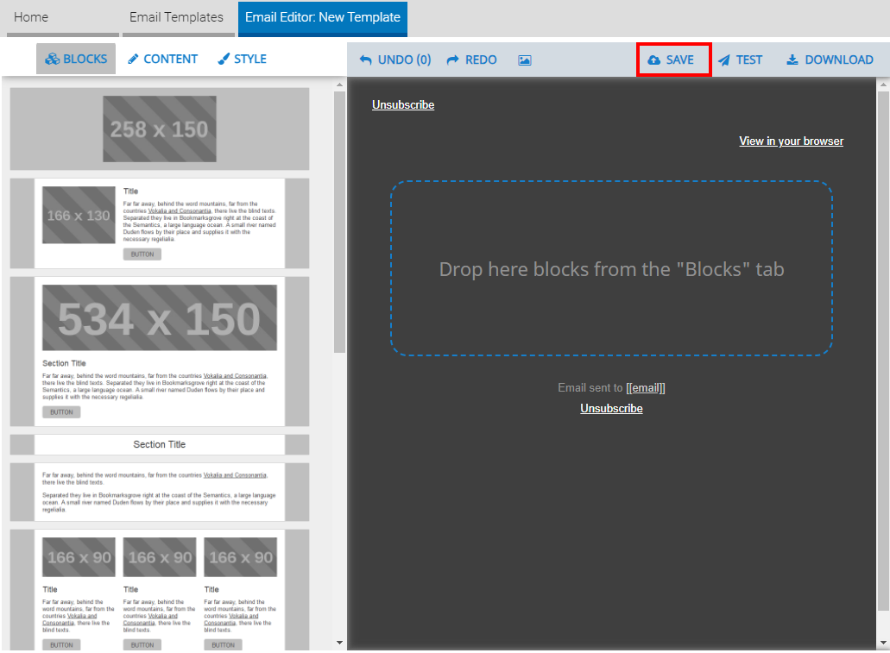The width and height of the screenshot is (890, 653).
Task: Click the Blocks cubes icon
Action: [x=52, y=59]
